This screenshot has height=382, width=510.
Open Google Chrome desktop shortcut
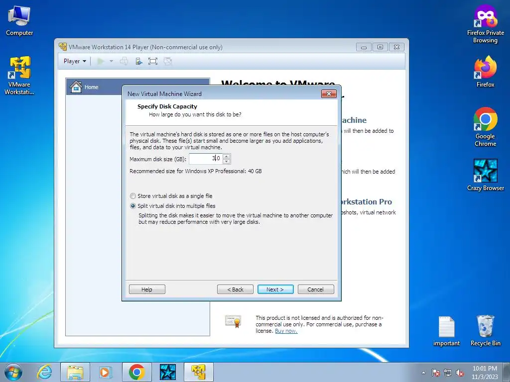tap(485, 127)
